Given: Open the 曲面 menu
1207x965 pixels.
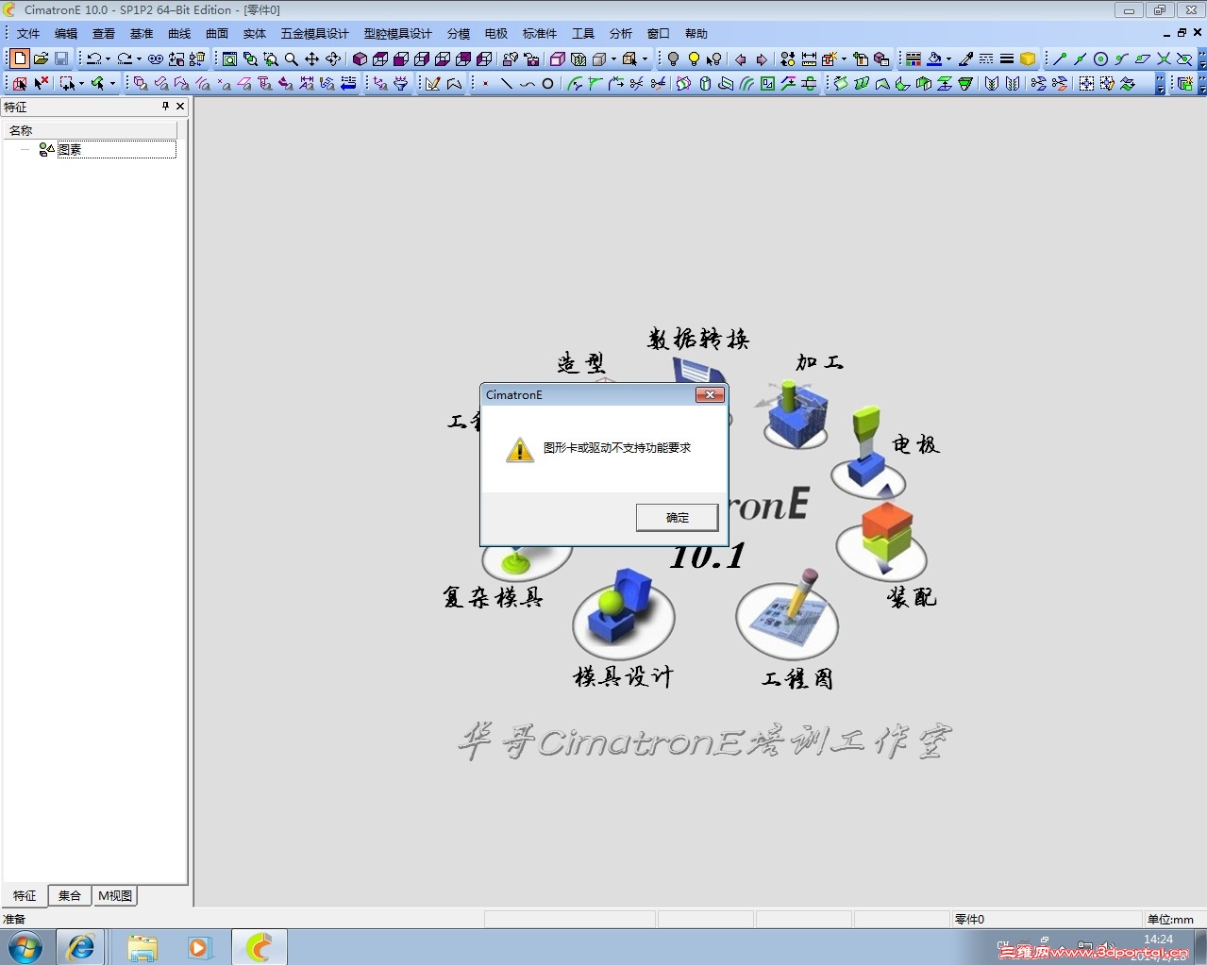Looking at the screenshot, I should pyautogui.click(x=217, y=34).
